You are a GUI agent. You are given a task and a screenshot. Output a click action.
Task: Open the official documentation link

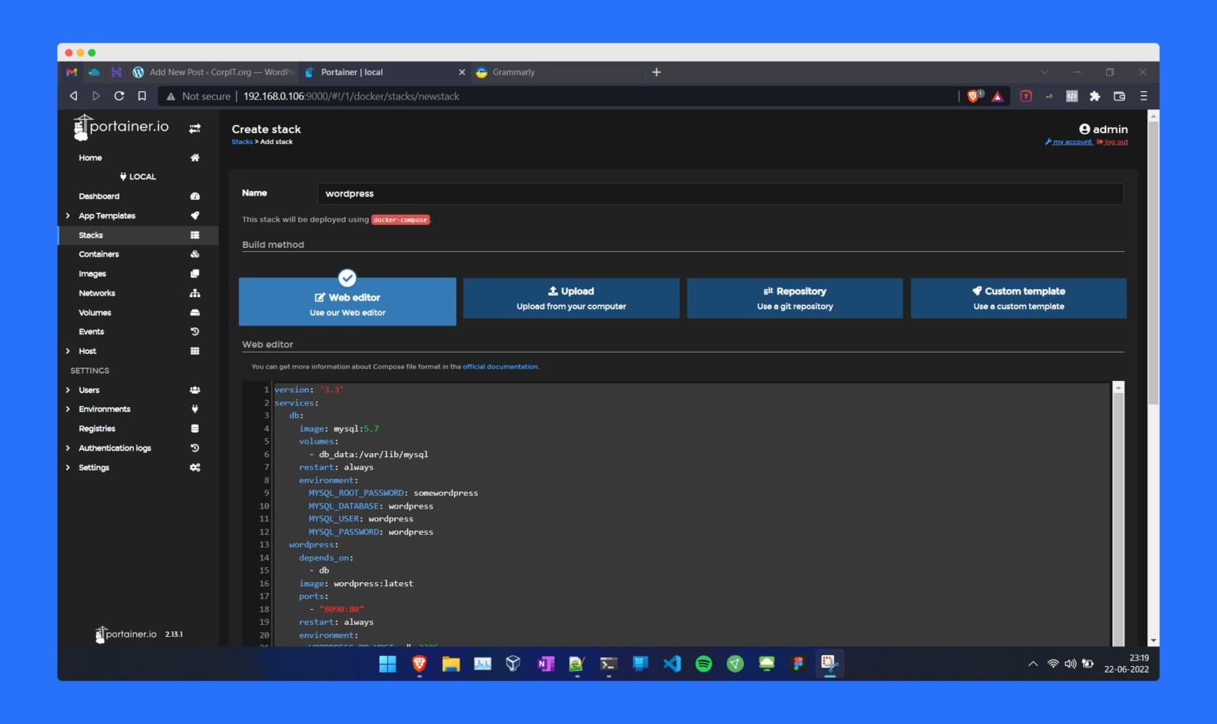(500, 366)
